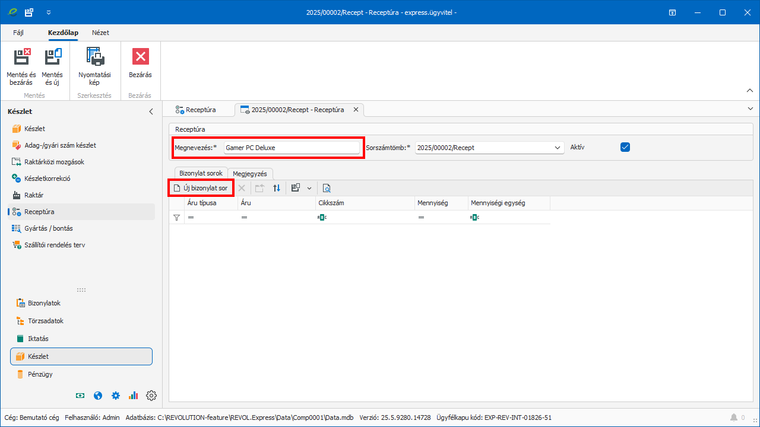The width and height of the screenshot is (760, 427).
Task: Collapse the ribbon with the chevron
Action: [x=750, y=90]
